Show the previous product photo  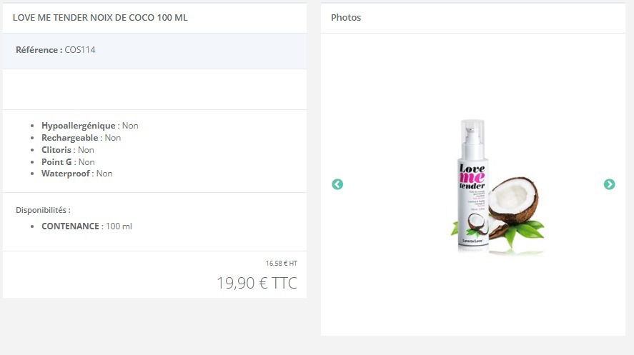click(337, 184)
